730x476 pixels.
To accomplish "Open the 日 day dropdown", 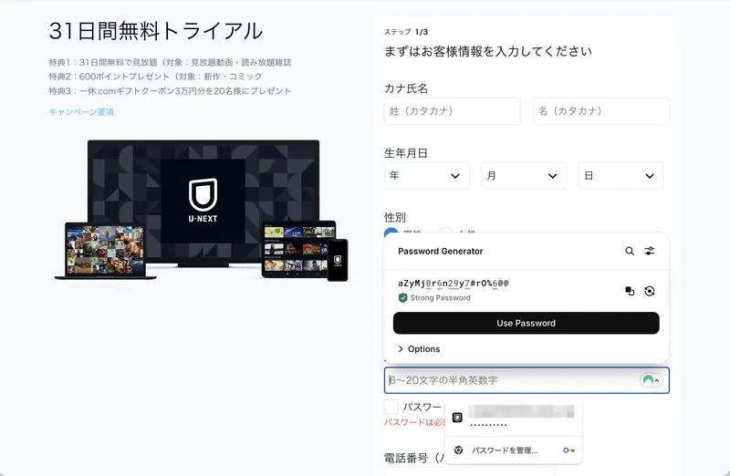I will point(621,175).
